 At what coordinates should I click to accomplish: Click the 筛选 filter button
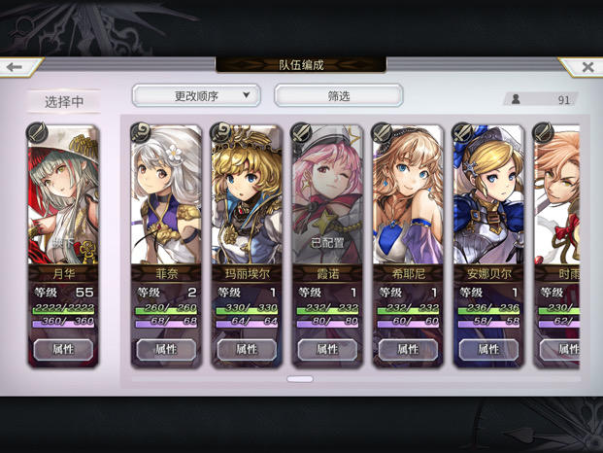(x=339, y=95)
